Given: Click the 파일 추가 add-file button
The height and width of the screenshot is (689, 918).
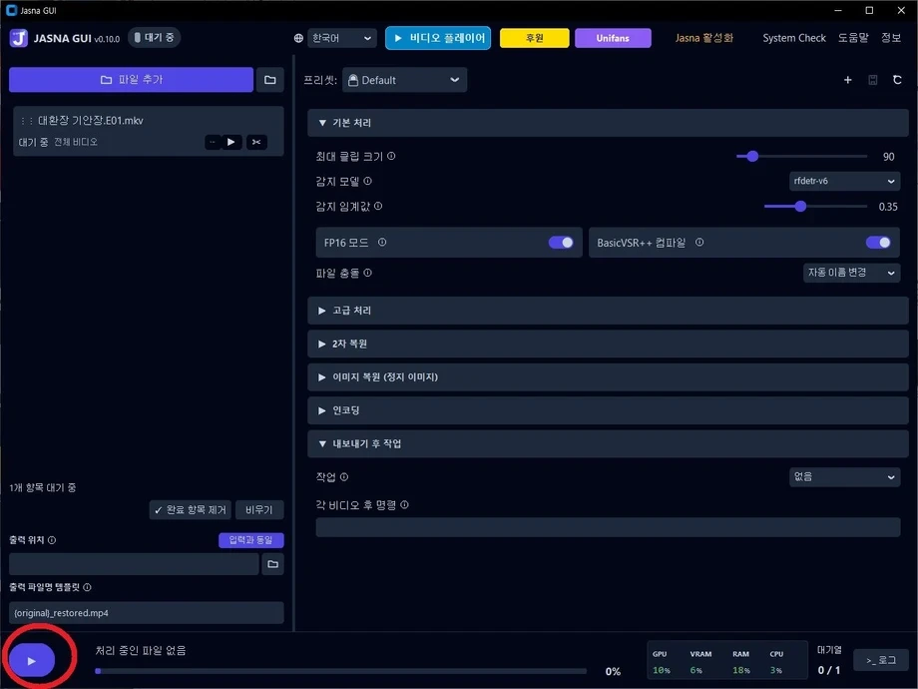Looking at the screenshot, I should 131,80.
